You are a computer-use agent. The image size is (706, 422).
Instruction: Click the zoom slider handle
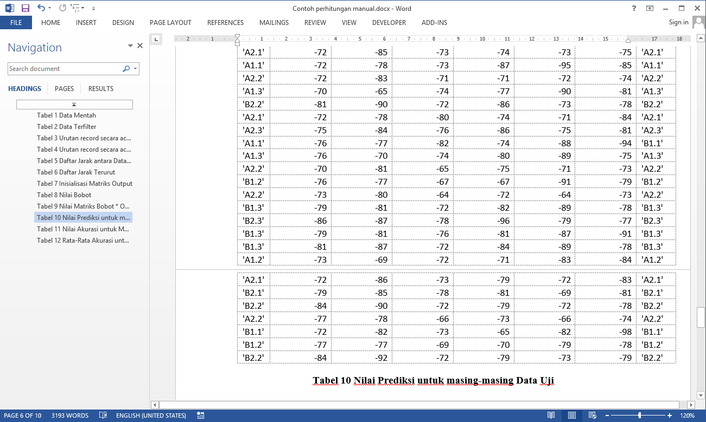click(x=640, y=415)
